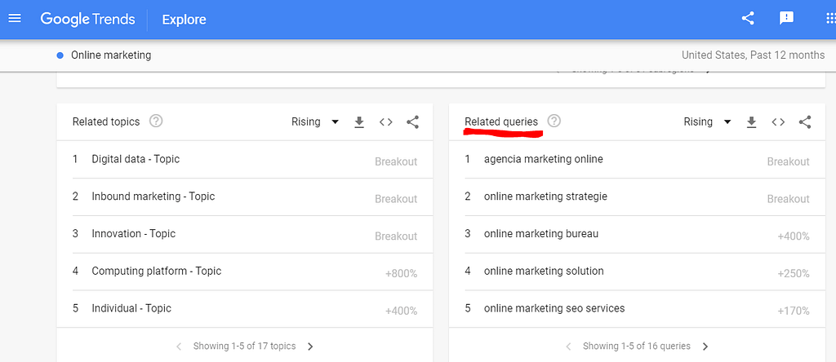Share the page via header share icon
Viewport: 836px width, 362px height.
coord(748,19)
